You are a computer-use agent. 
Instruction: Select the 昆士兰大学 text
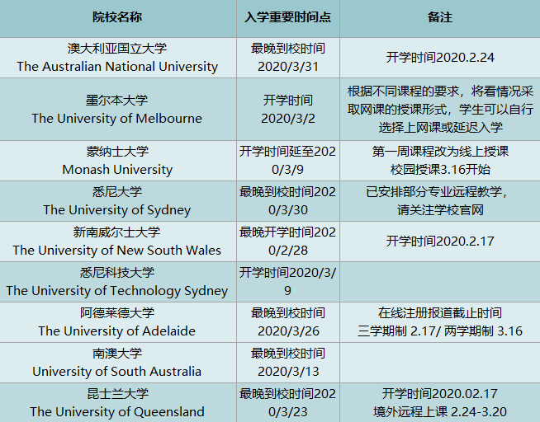pos(117,394)
